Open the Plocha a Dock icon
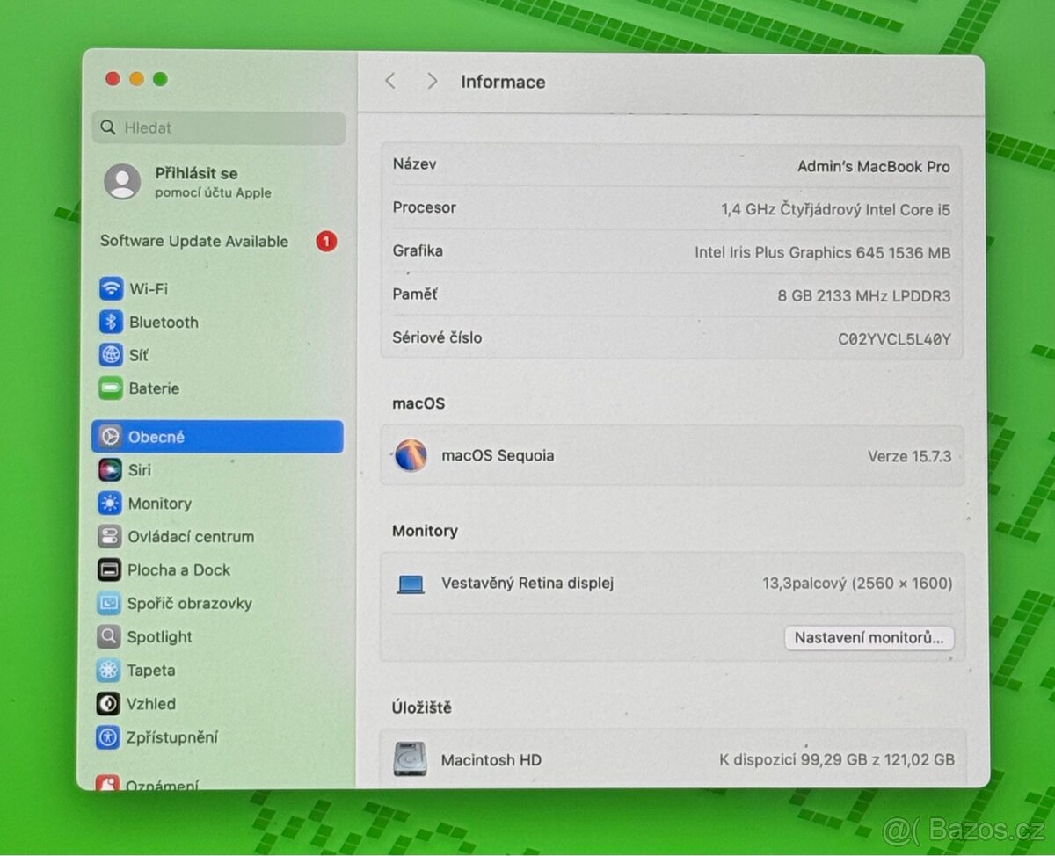 (x=109, y=570)
